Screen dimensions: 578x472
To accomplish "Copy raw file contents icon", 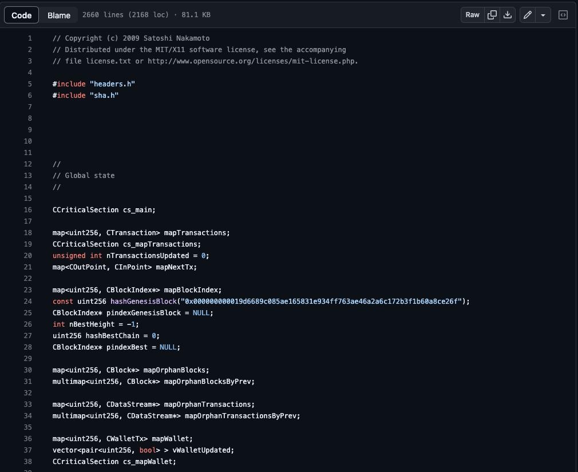I will pyautogui.click(x=492, y=15).
